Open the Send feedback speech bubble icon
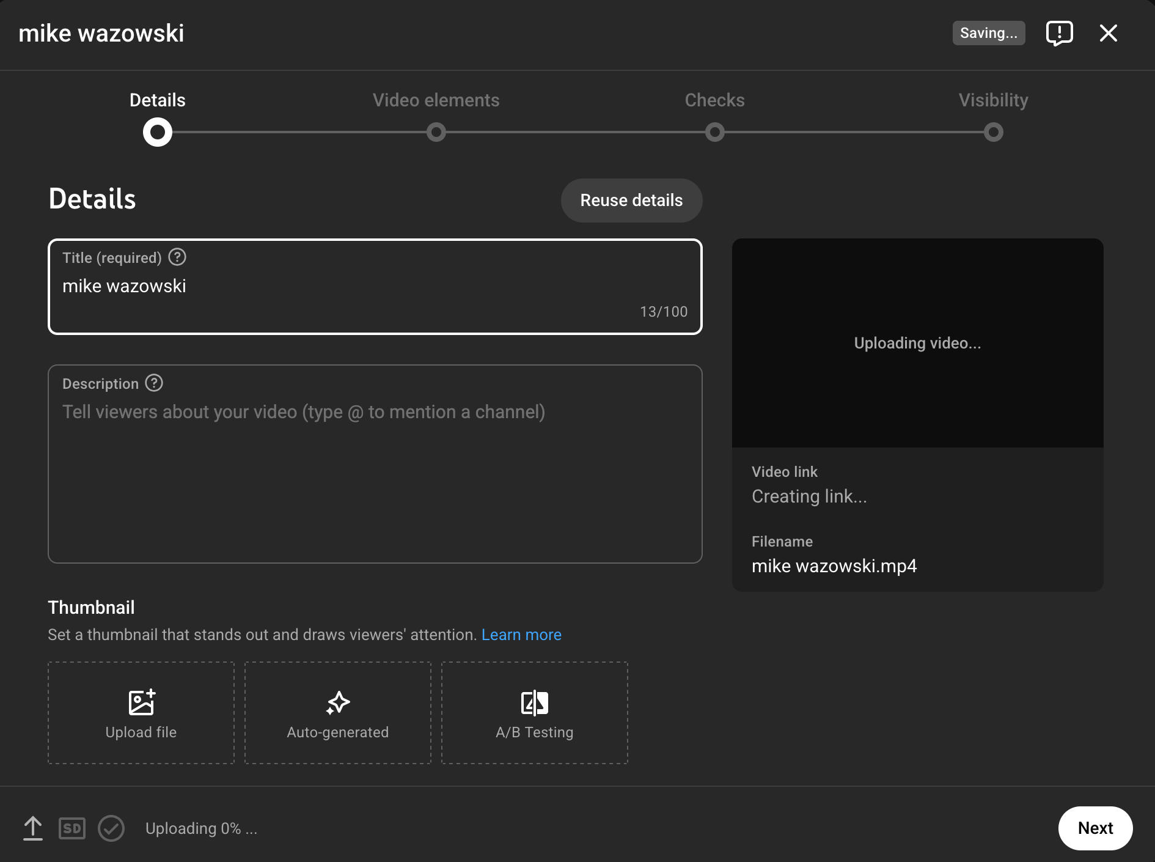Screen dimensions: 1155x862 click(1059, 34)
